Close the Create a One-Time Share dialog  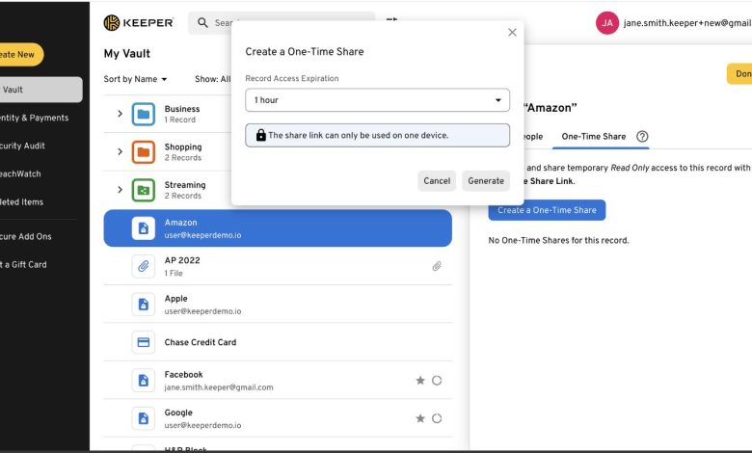coord(512,32)
